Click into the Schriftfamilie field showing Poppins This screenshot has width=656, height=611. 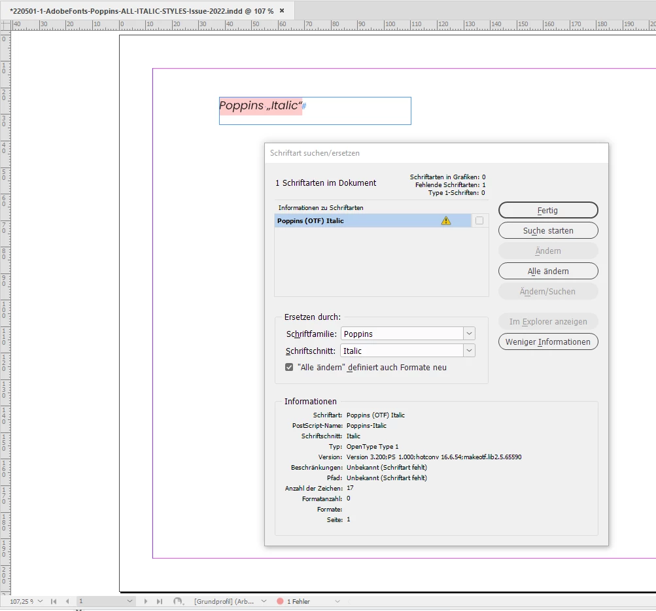click(x=402, y=334)
